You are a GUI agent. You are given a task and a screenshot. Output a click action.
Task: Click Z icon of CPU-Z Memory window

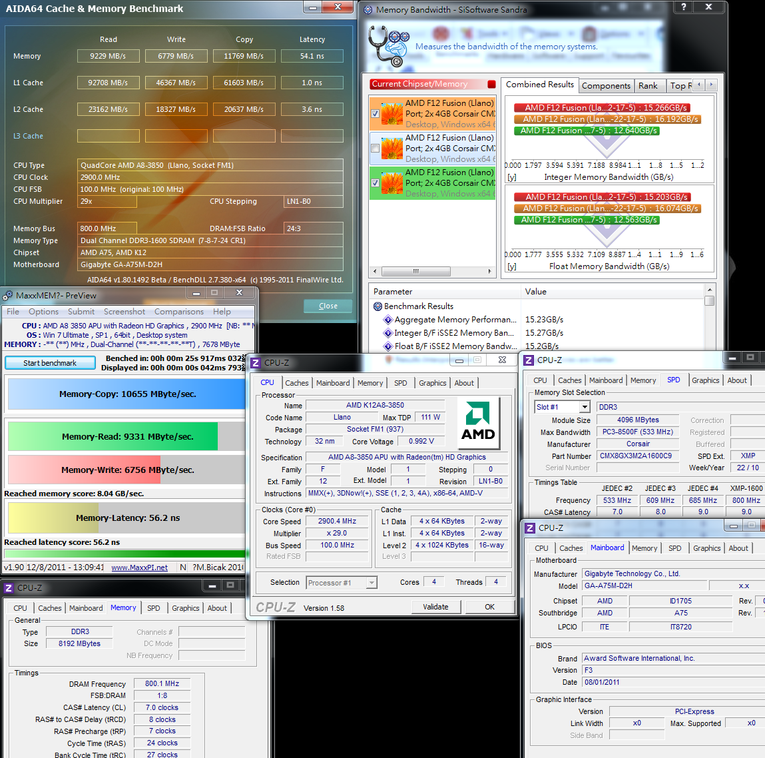coord(9,588)
